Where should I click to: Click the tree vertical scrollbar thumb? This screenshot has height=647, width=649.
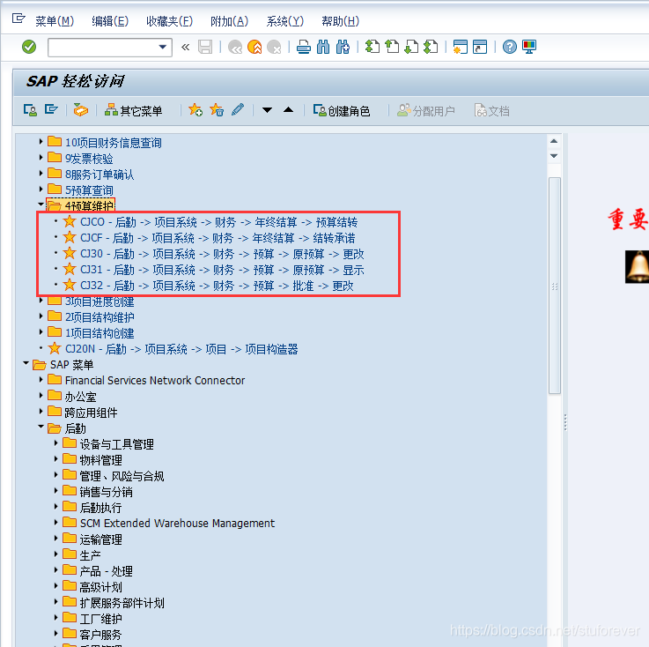pyautogui.click(x=554, y=286)
